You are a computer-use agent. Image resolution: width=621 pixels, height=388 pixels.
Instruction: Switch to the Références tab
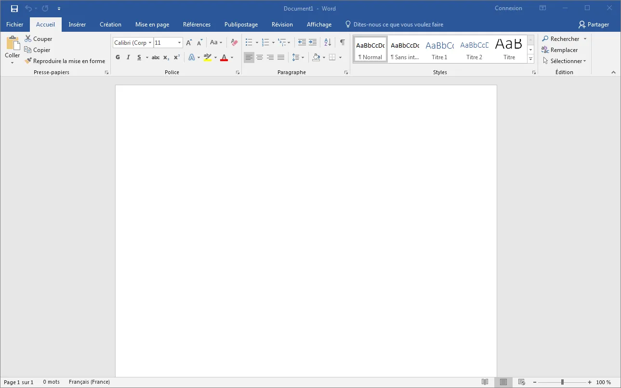point(197,25)
